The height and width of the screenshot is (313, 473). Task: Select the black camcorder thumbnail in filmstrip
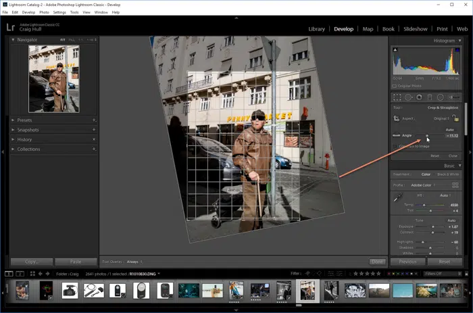(70, 291)
